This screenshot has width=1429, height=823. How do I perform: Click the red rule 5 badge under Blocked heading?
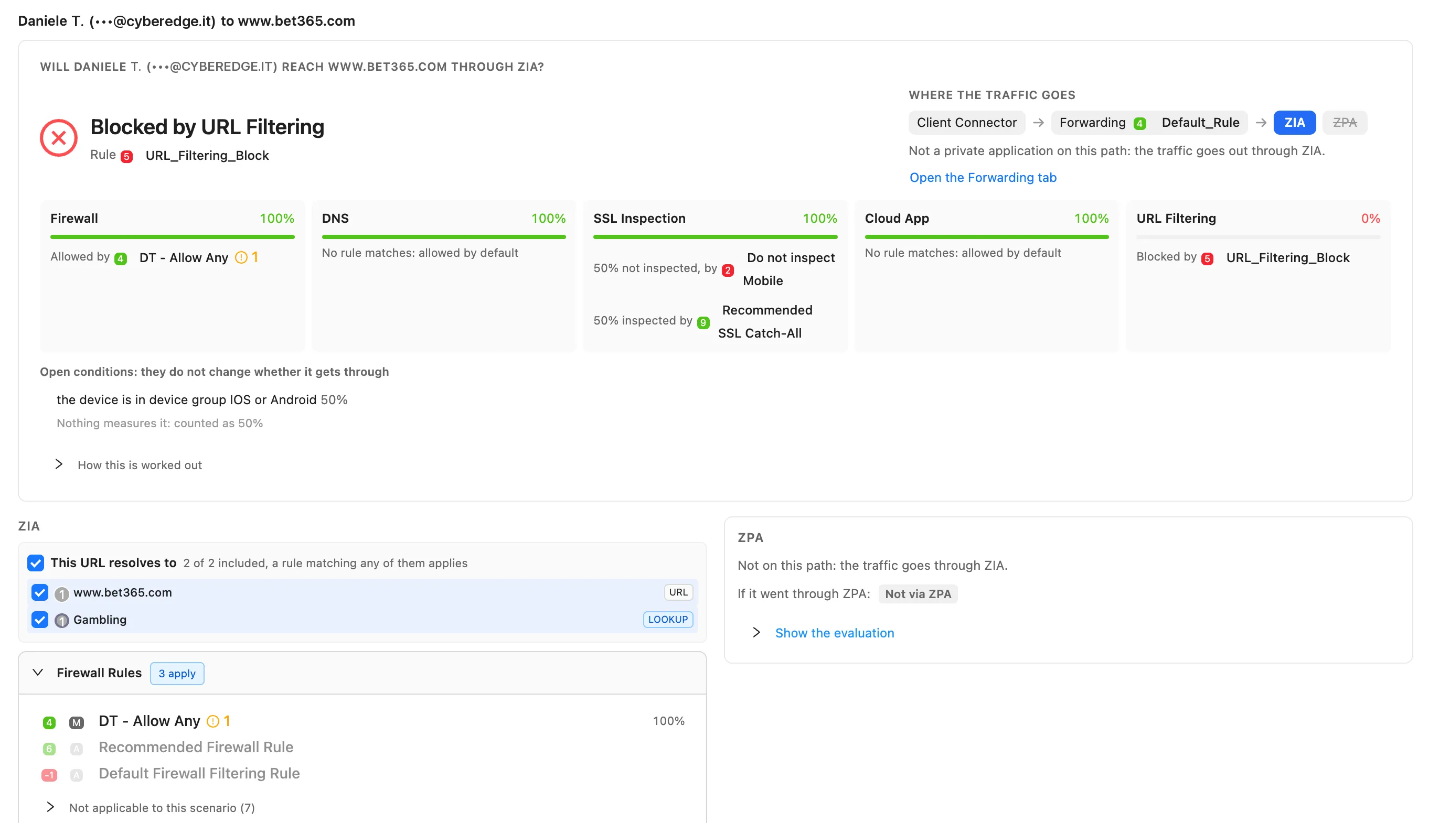pyautogui.click(x=126, y=157)
